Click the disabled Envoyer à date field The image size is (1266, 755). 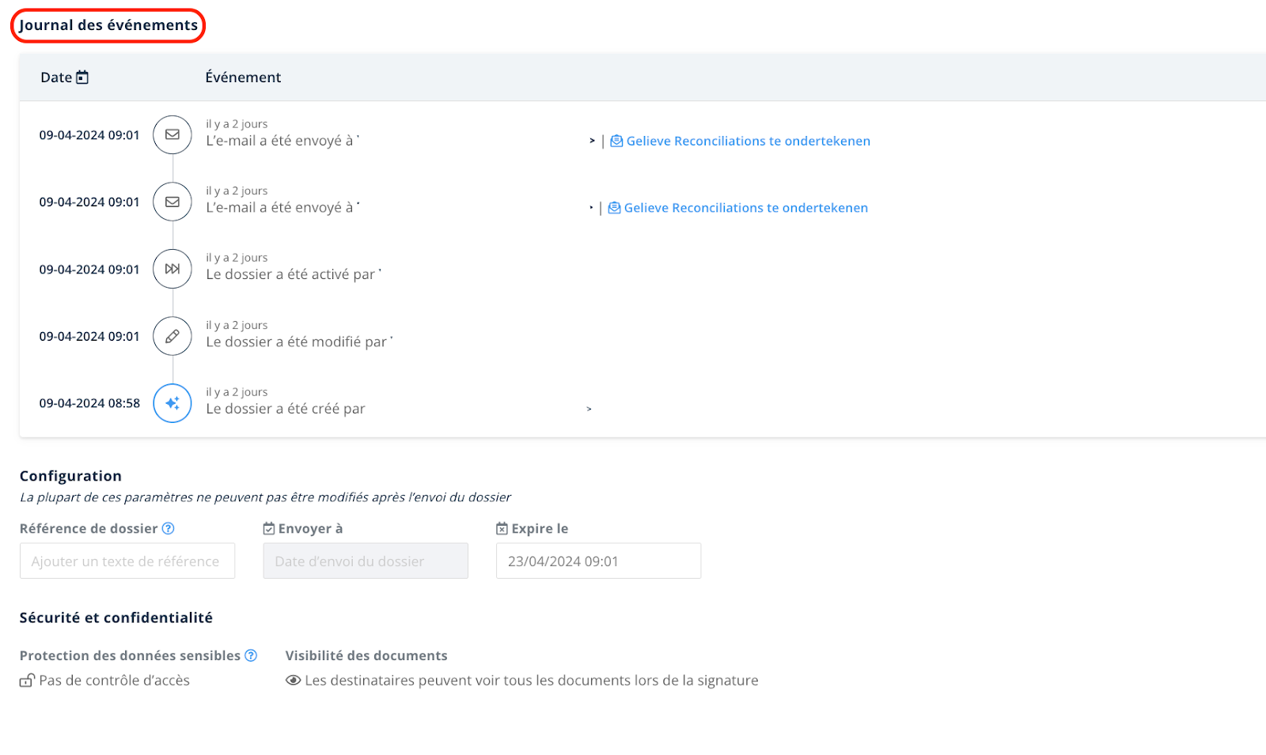click(366, 561)
